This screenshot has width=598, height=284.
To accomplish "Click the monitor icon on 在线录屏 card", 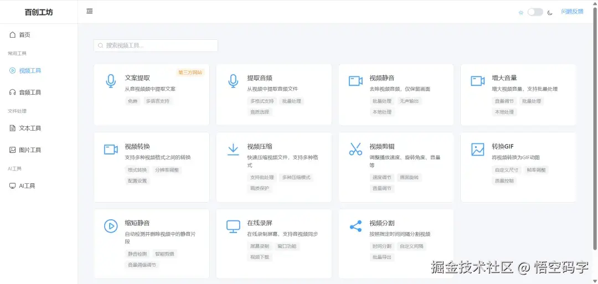I will pos(233,226).
